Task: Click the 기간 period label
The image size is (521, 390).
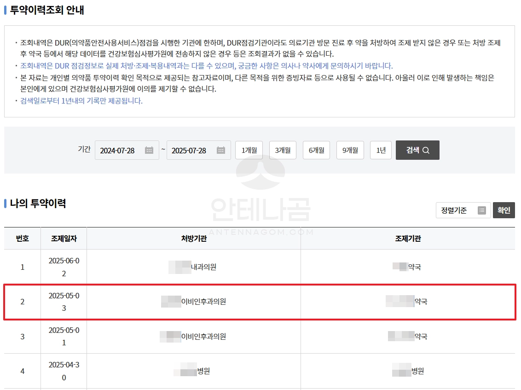Action: point(84,149)
